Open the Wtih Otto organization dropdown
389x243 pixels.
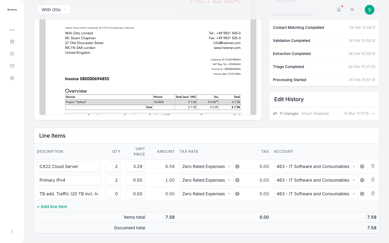coord(54,10)
